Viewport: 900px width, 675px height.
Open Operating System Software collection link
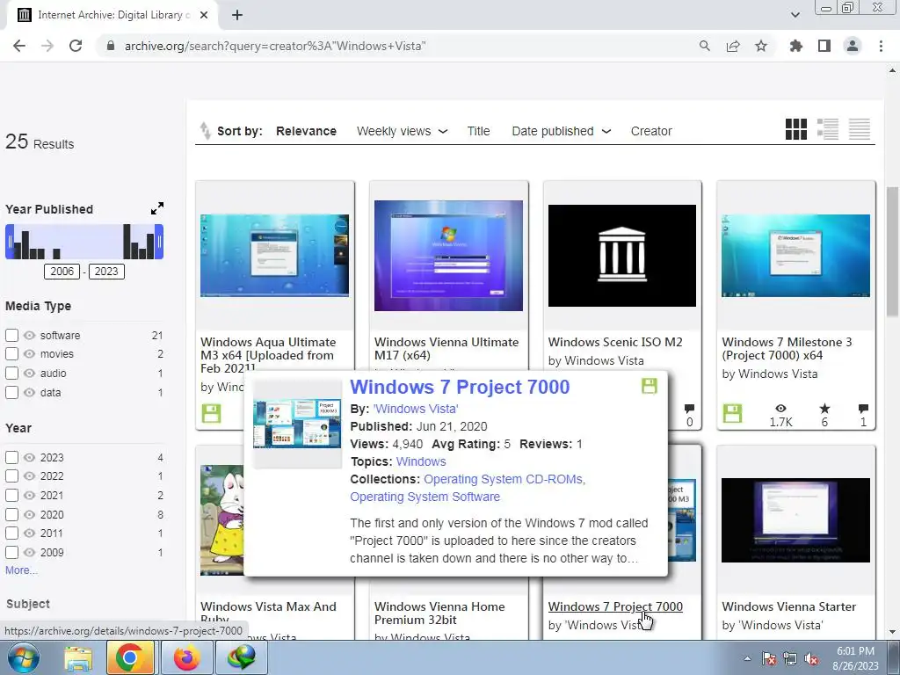click(425, 497)
